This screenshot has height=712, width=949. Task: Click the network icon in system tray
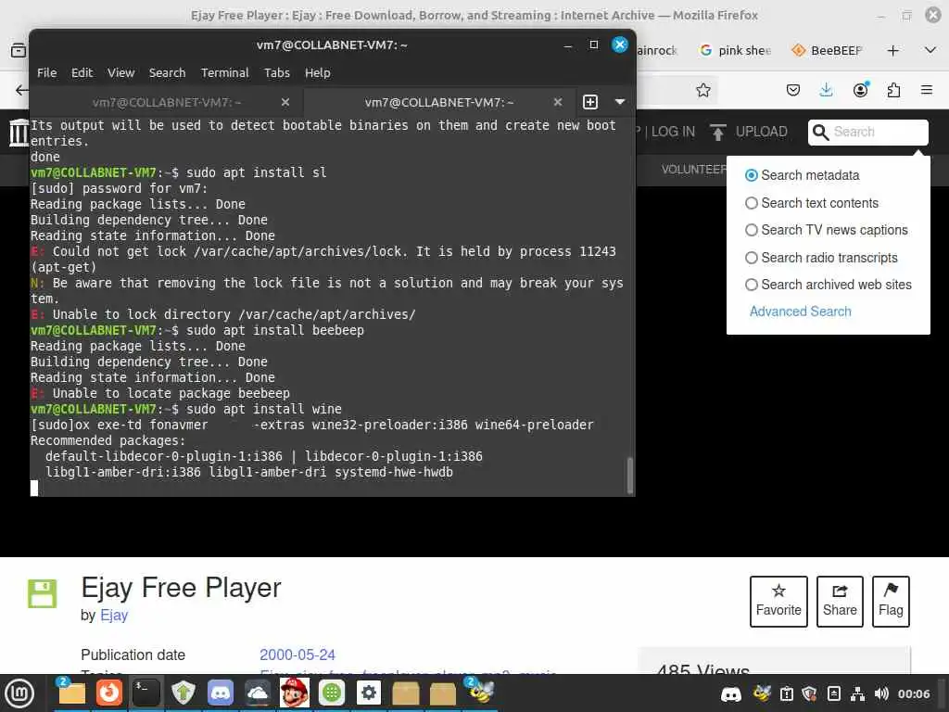(857, 693)
